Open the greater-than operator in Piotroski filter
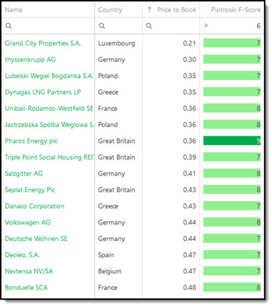 pyautogui.click(x=206, y=26)
